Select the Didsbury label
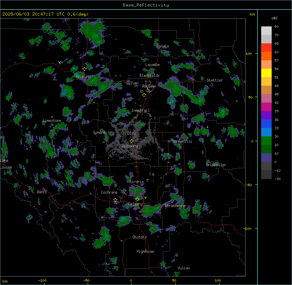 click(130, 146)
